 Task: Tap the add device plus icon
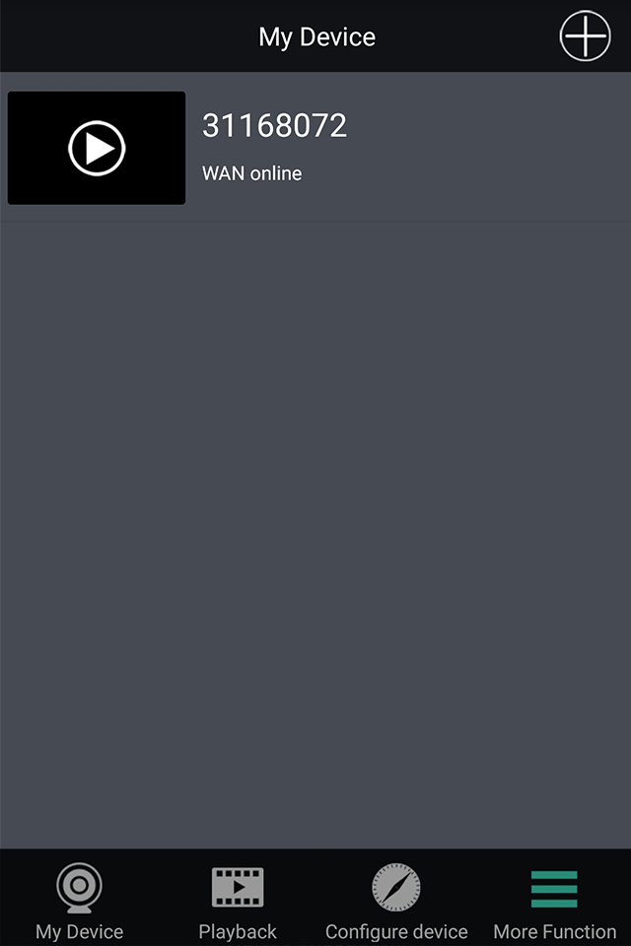tap(585, 35)
